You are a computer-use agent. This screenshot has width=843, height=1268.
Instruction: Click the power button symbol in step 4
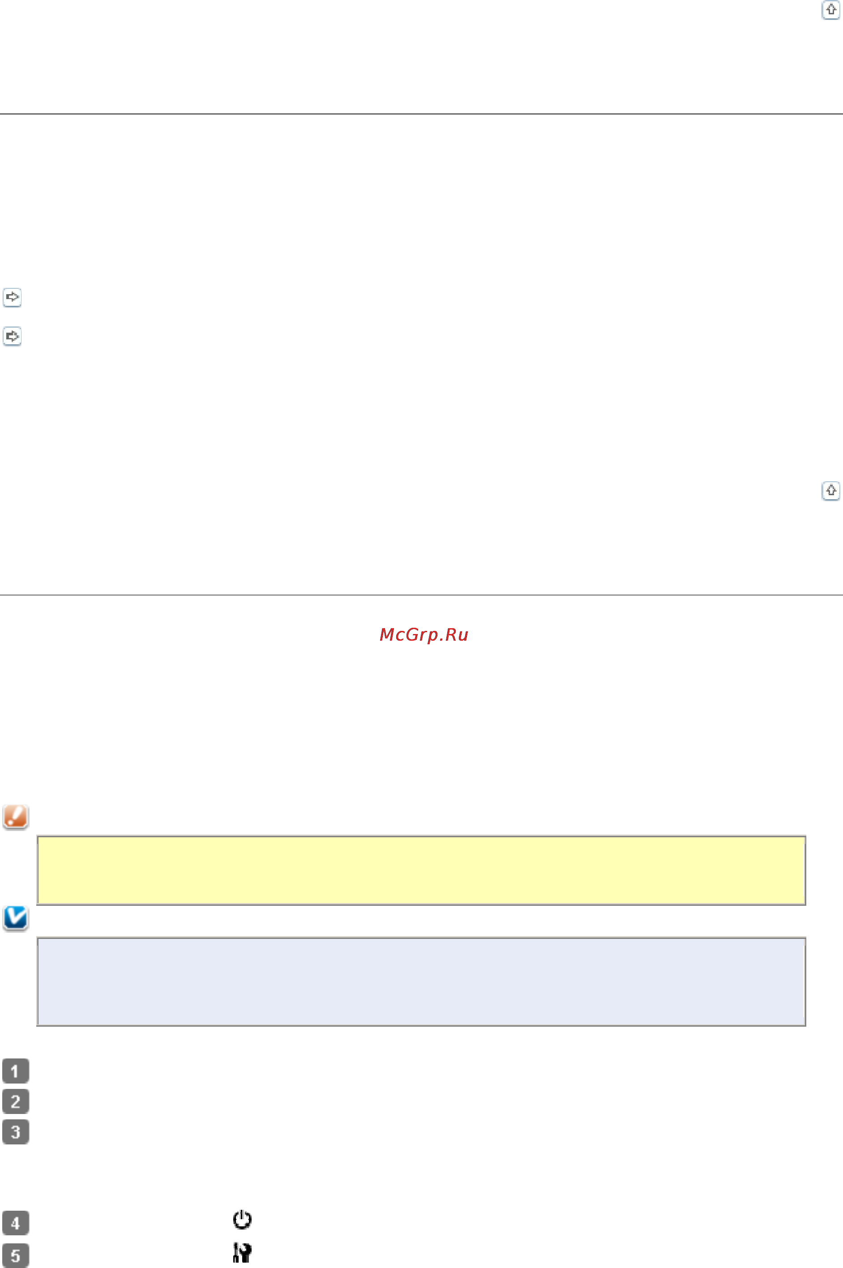pos(243,1219)
